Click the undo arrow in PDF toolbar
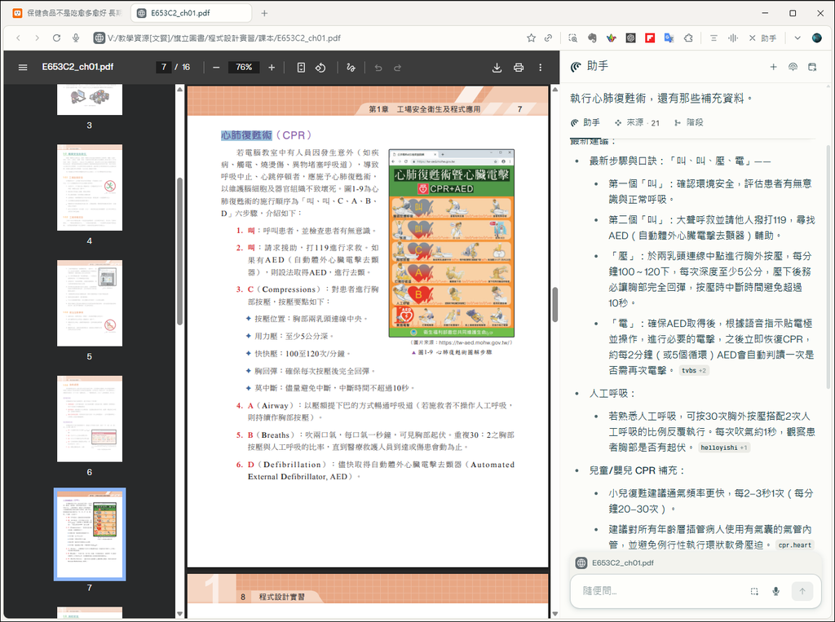 click(378, 68)
